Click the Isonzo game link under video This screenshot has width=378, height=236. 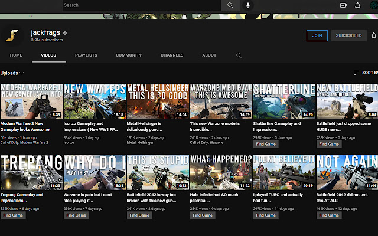pos(69,143)
